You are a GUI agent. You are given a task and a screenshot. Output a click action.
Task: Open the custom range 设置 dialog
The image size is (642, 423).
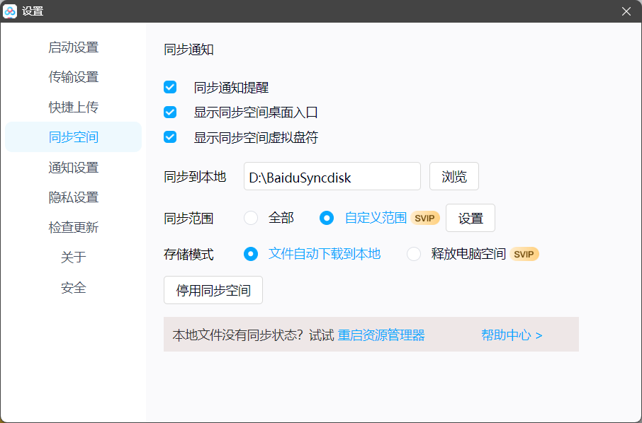point(470,218)
